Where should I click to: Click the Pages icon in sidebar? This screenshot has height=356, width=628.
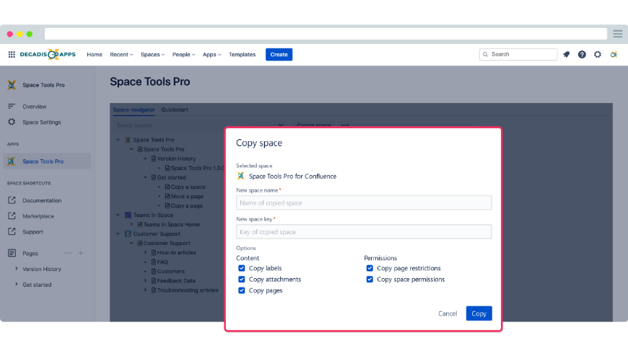[12, 253]
